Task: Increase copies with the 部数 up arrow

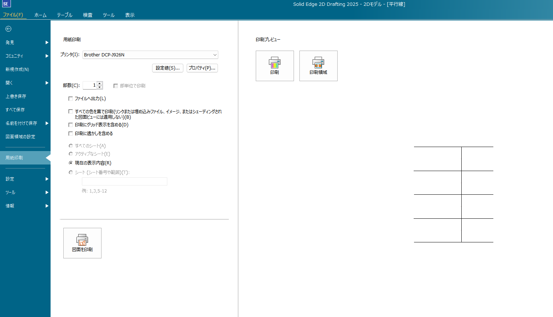Action: tap(100, 83)
